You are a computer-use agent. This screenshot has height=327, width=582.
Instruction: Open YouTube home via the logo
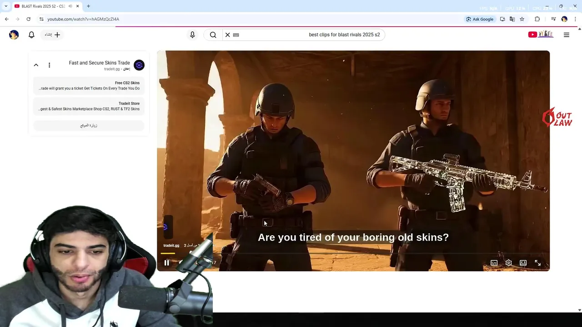tap(540, 35)
